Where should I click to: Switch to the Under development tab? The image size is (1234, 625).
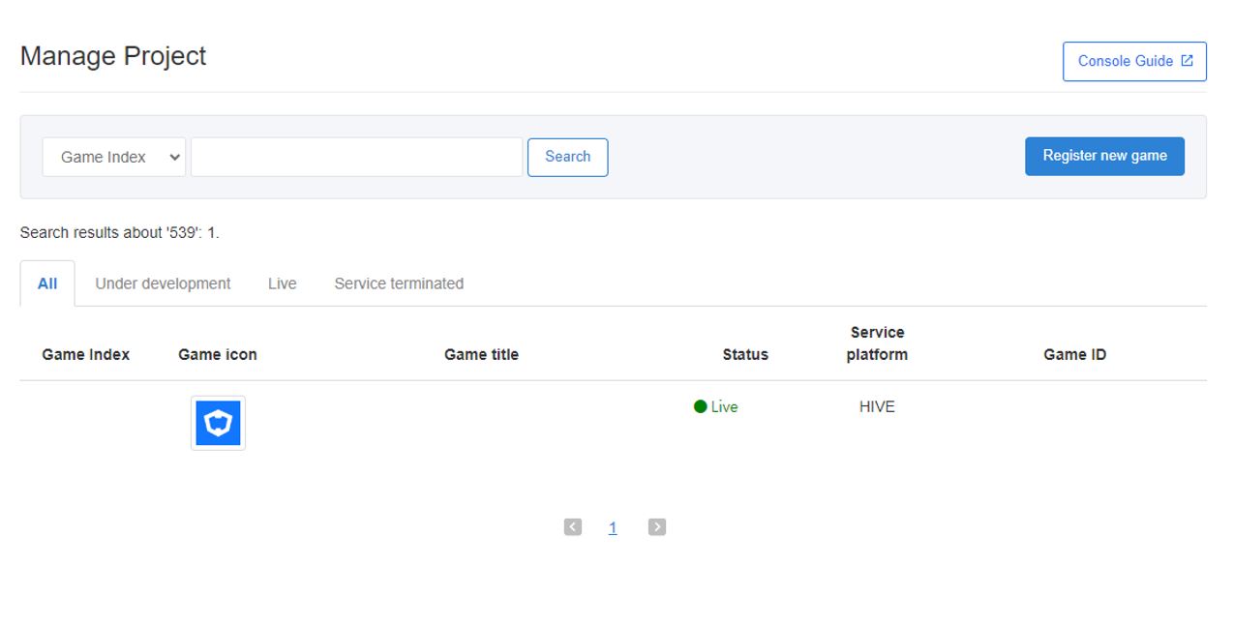pyautogui.click(x=163, y=283)
